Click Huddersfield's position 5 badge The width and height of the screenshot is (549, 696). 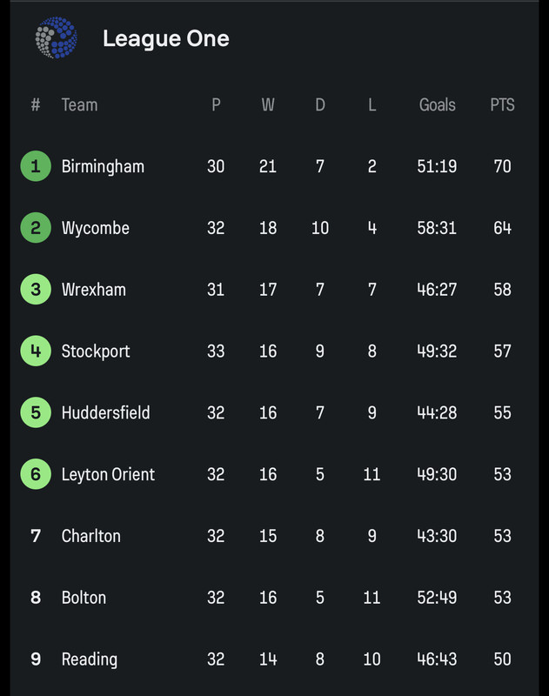[36, 412]
